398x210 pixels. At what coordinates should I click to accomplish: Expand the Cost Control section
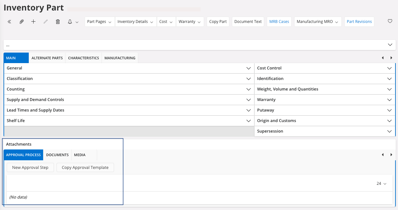325,68
